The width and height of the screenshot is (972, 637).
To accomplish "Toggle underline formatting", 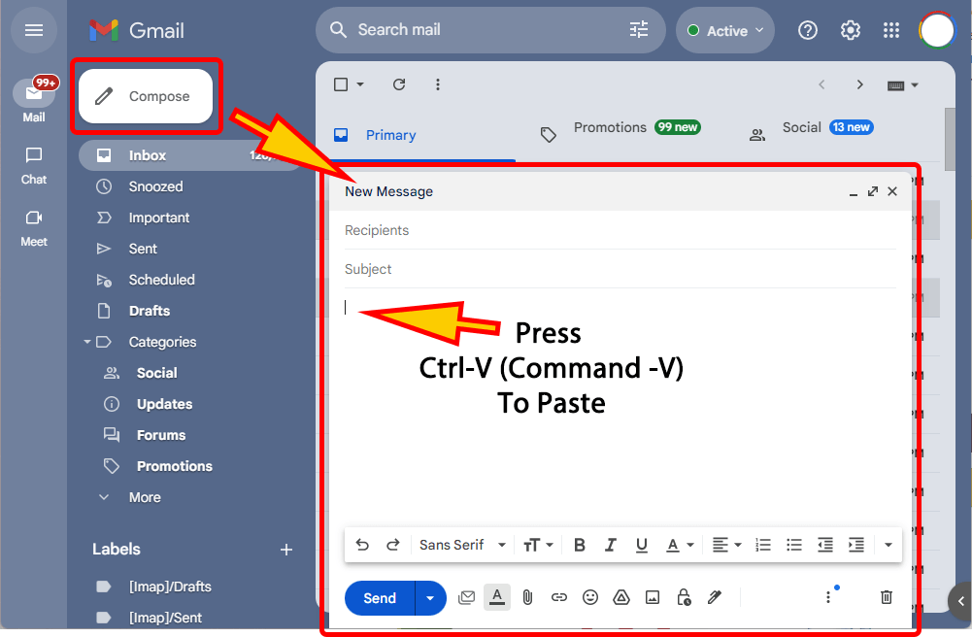I will click(642, 545).
